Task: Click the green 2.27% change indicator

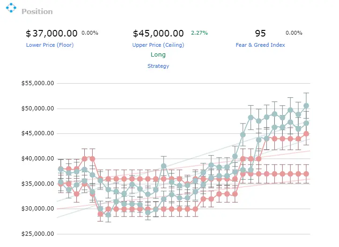Action: tap(199, 33)
